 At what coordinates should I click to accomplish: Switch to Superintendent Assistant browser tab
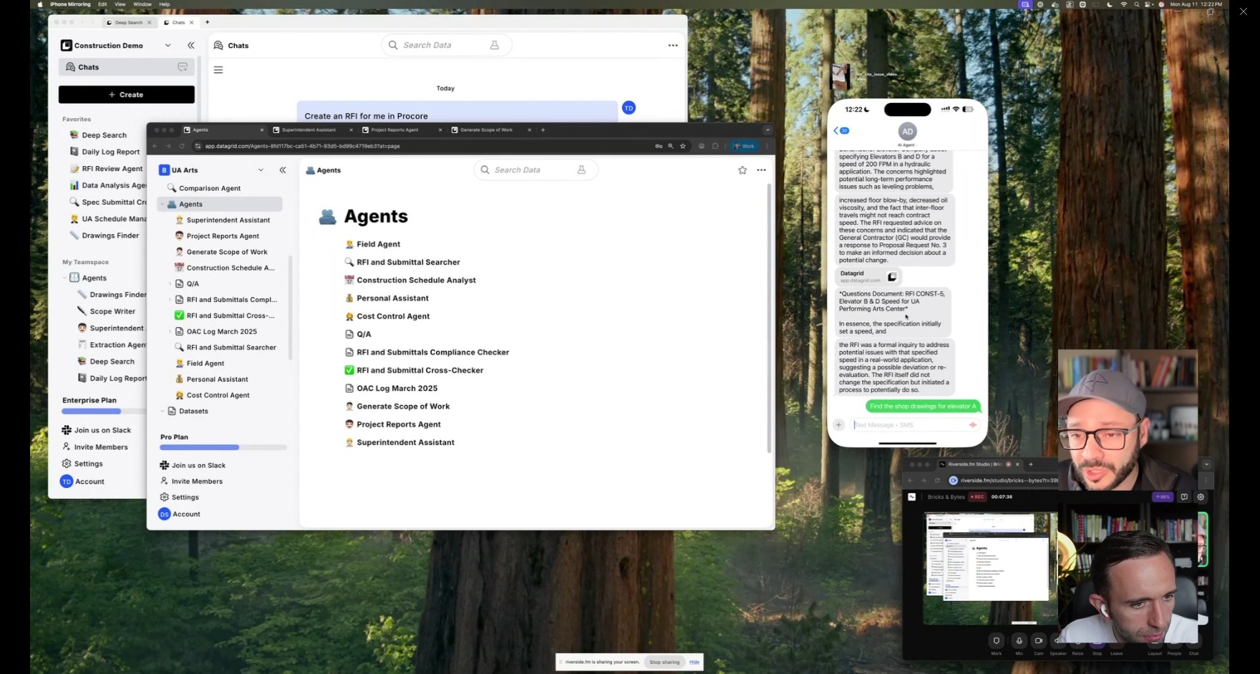[312, 130]
